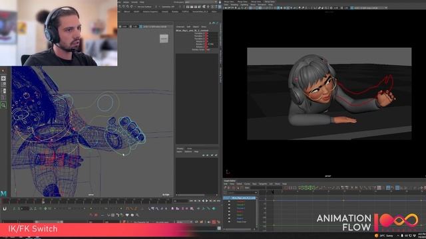This screenshot has width=426, height=239.
Task: Open the Keys menu in the Graph Editor
Action: click(254, 184)
